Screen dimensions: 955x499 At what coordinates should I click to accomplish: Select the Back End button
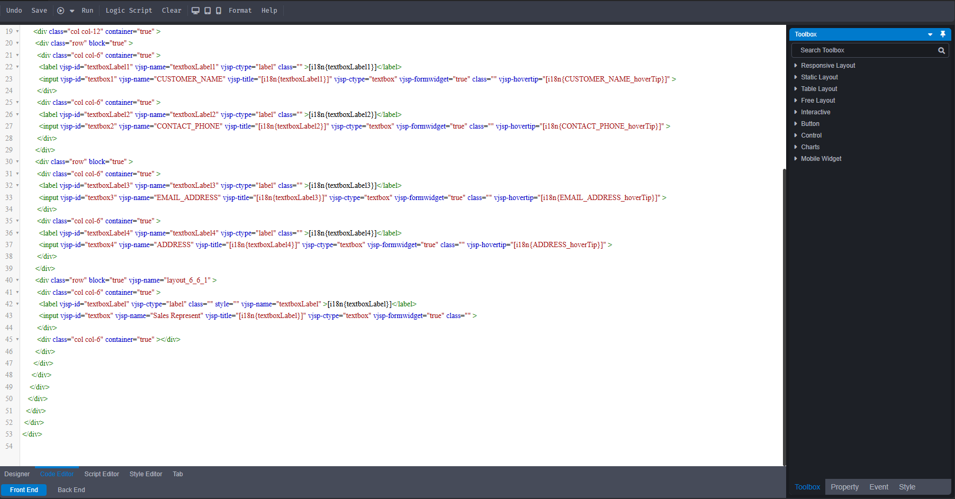pos(71,490)
